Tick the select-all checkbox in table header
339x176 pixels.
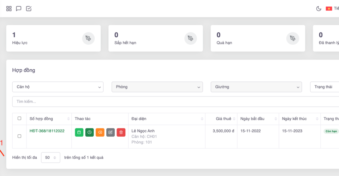point(19,119)
